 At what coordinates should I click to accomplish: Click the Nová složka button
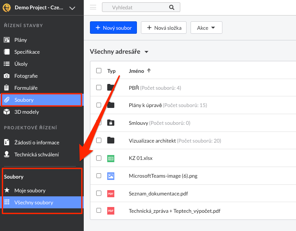click(164, 28)
